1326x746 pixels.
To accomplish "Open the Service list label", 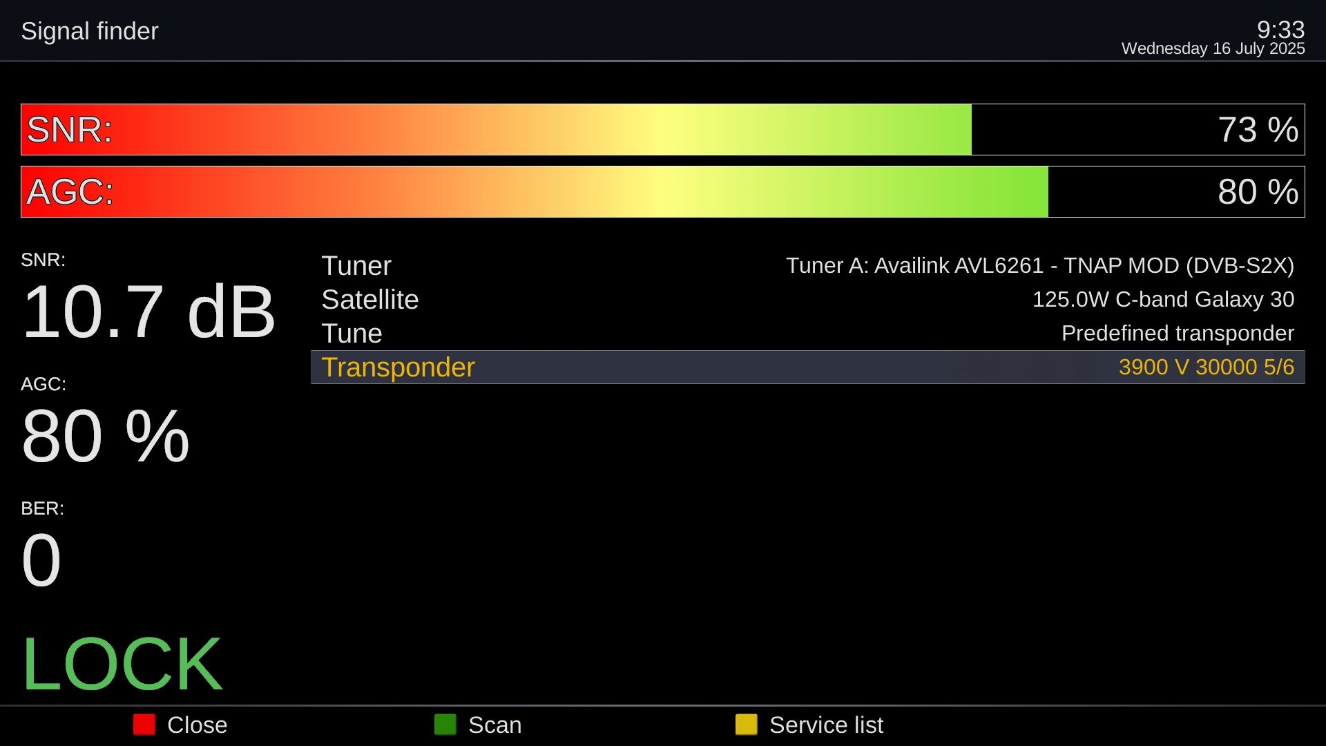I will pyautogui.click(x=827, y=725).
